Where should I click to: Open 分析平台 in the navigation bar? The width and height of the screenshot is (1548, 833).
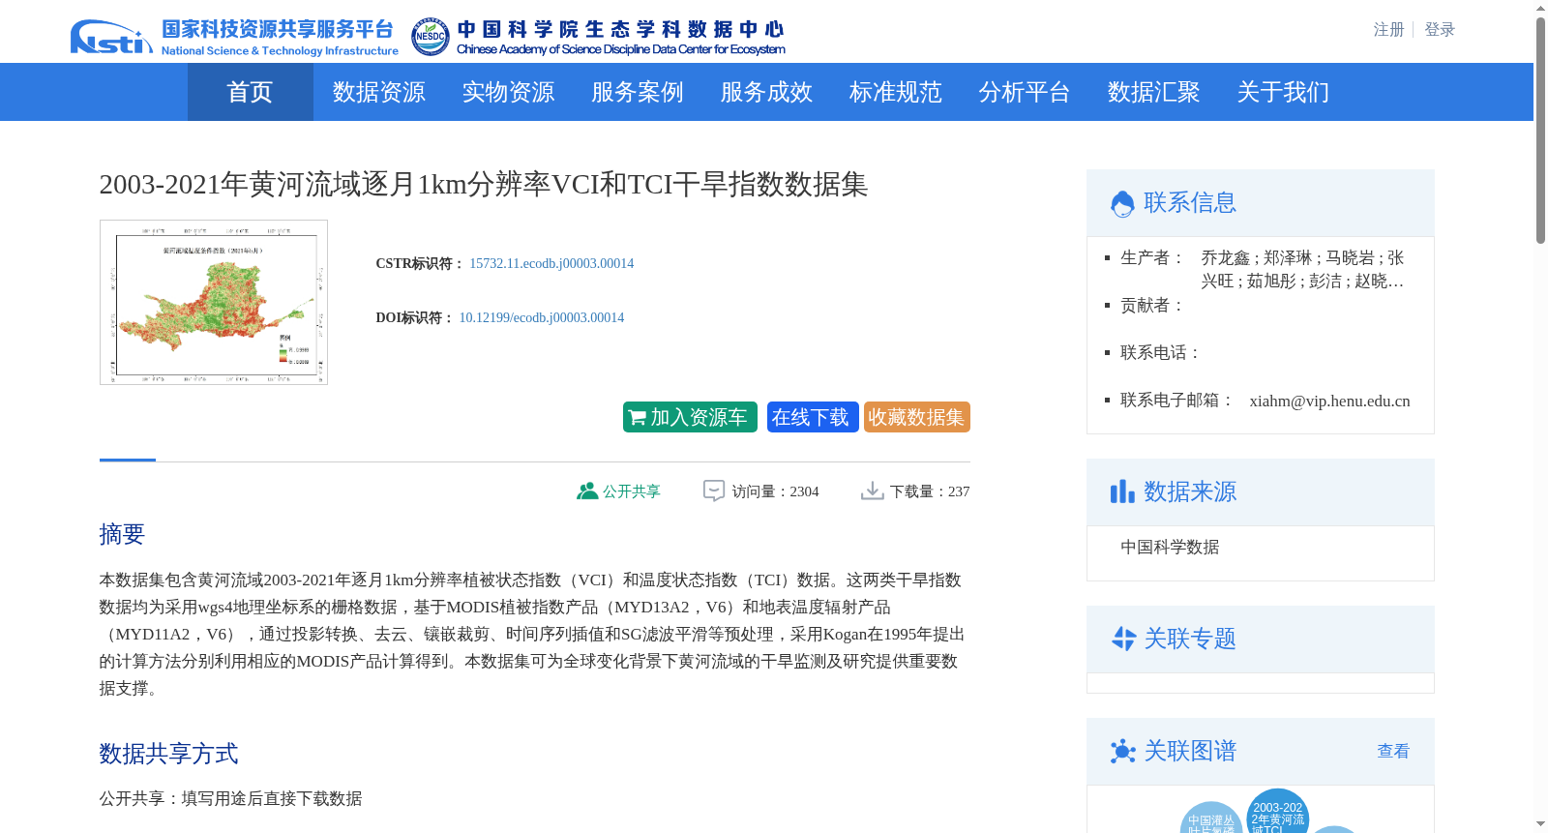1024,92
